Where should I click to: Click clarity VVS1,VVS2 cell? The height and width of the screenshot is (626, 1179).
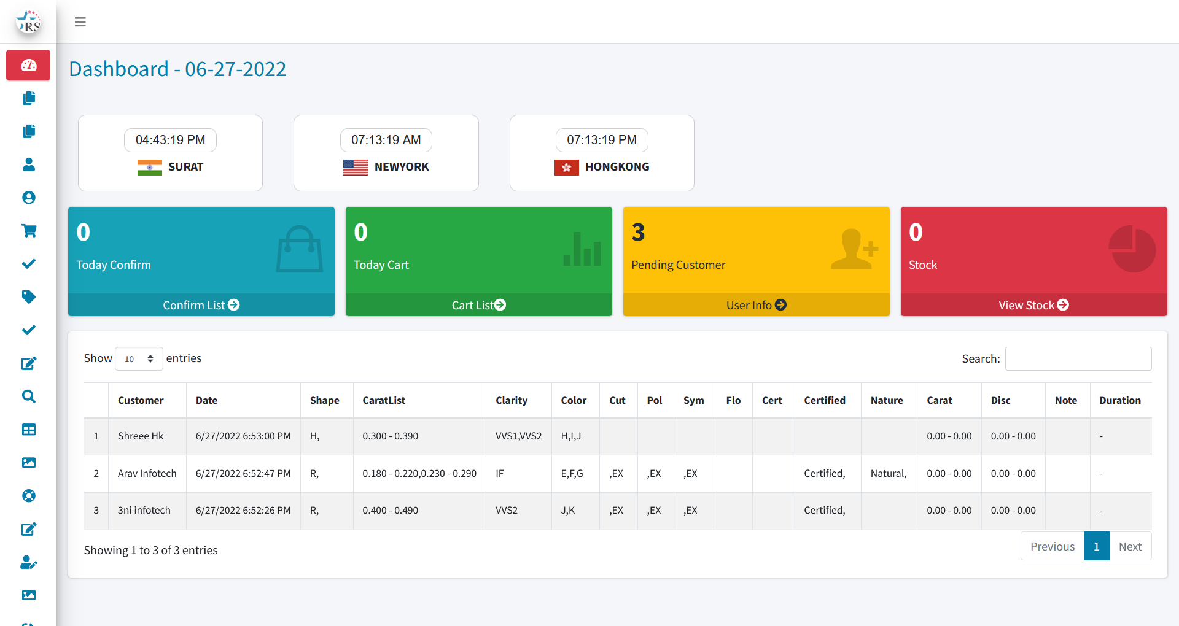point(519,436)
